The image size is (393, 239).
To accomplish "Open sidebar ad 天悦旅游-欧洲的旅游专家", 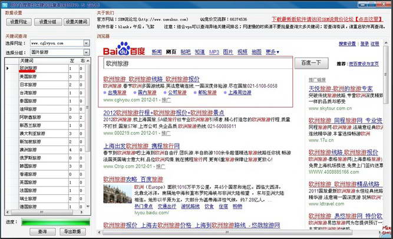I will pos(341,89).
